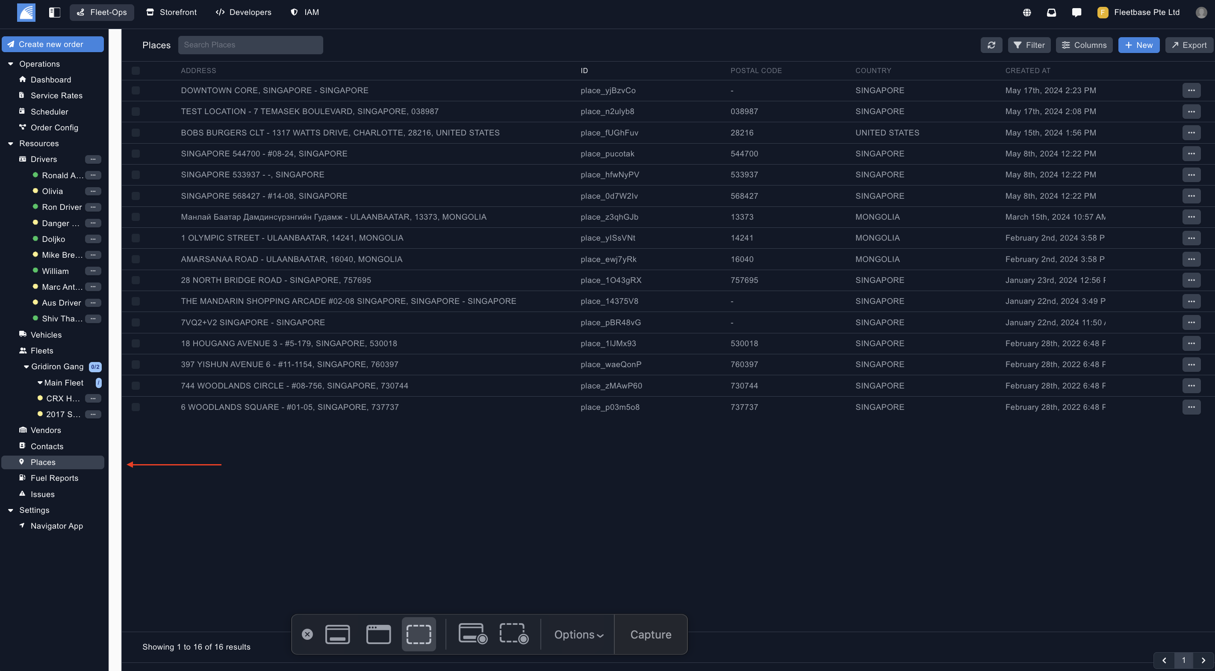Open row actions for Bobs Burgers CLT

pos(1191,132)
